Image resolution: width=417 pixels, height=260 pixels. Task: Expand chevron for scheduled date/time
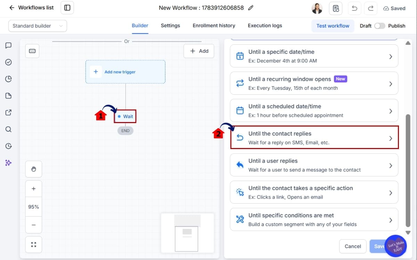(391, 111)
